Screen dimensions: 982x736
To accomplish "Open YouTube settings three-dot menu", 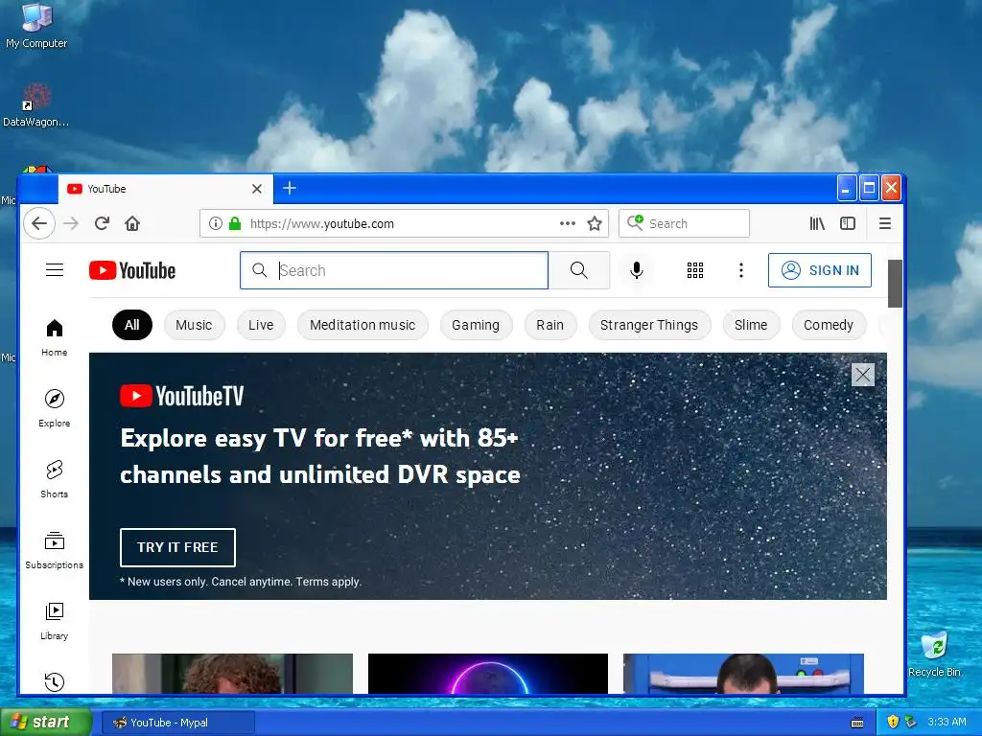I will click(x=741, y=270).
